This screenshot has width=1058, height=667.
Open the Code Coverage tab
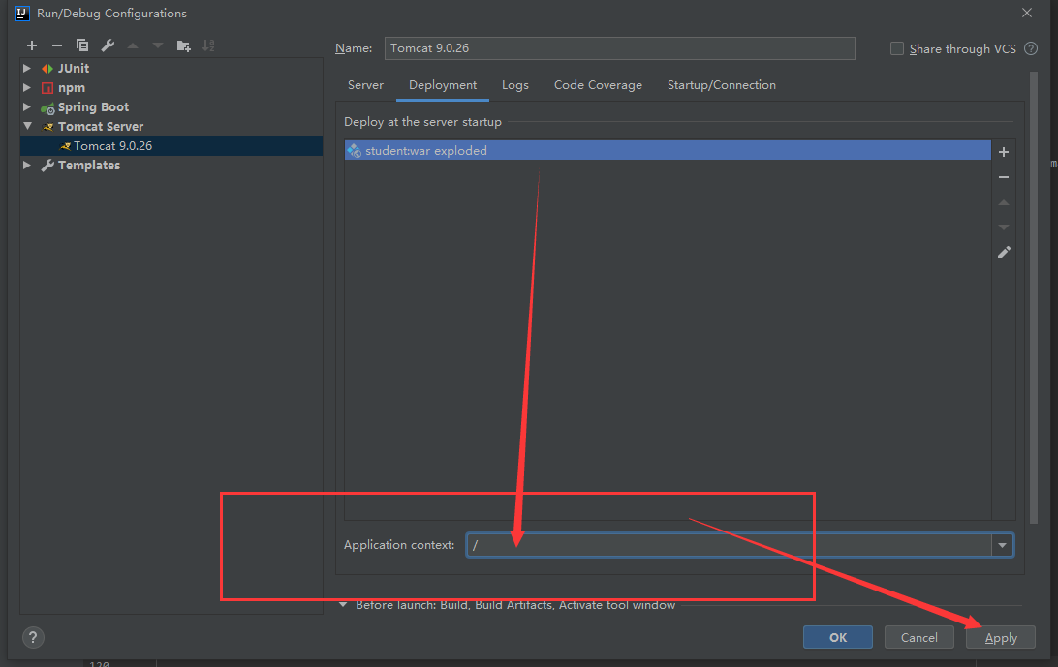click(598, 85)
